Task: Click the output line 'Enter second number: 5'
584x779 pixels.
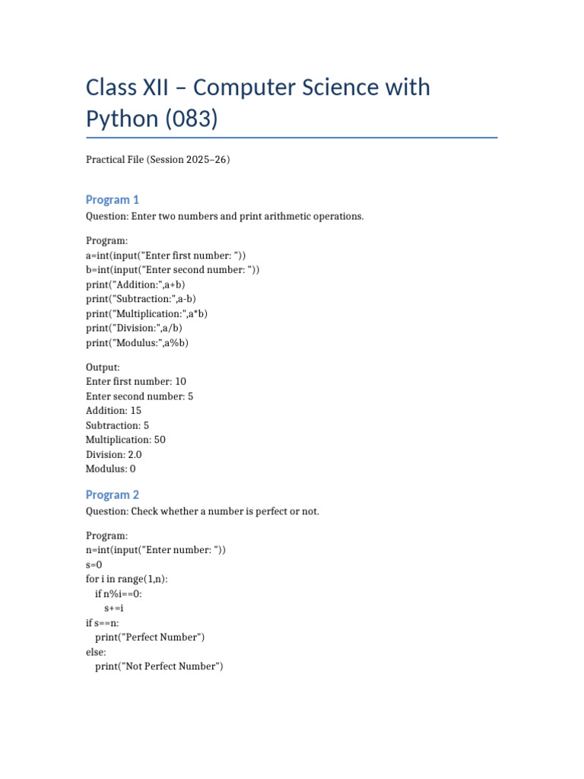Action: coord(140,396)
